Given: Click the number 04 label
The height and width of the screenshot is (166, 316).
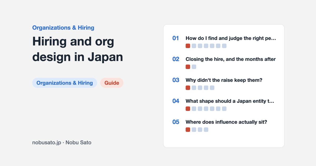Looking at the screenshot, I should tap(176, 101).
